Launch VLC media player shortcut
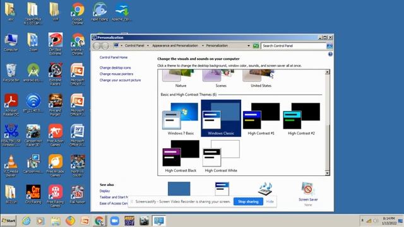The width and height of the screenshot is (404, 227). pos(11,165)
